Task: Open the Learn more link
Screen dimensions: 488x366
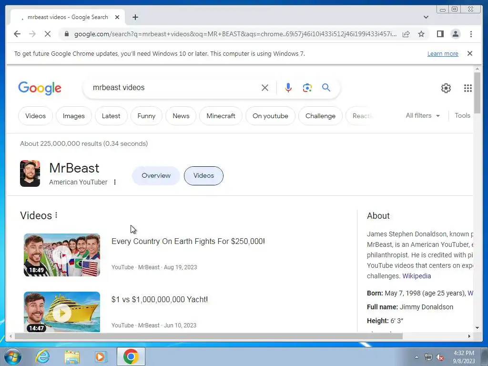Action: point(443,53)
